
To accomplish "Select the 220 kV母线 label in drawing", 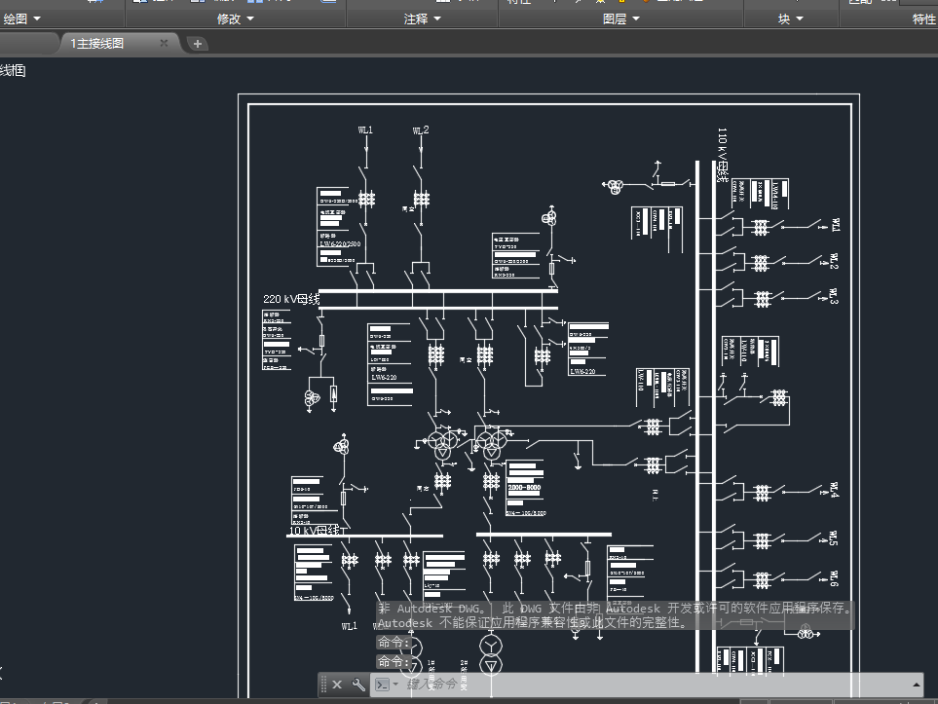I will (291, 299).
